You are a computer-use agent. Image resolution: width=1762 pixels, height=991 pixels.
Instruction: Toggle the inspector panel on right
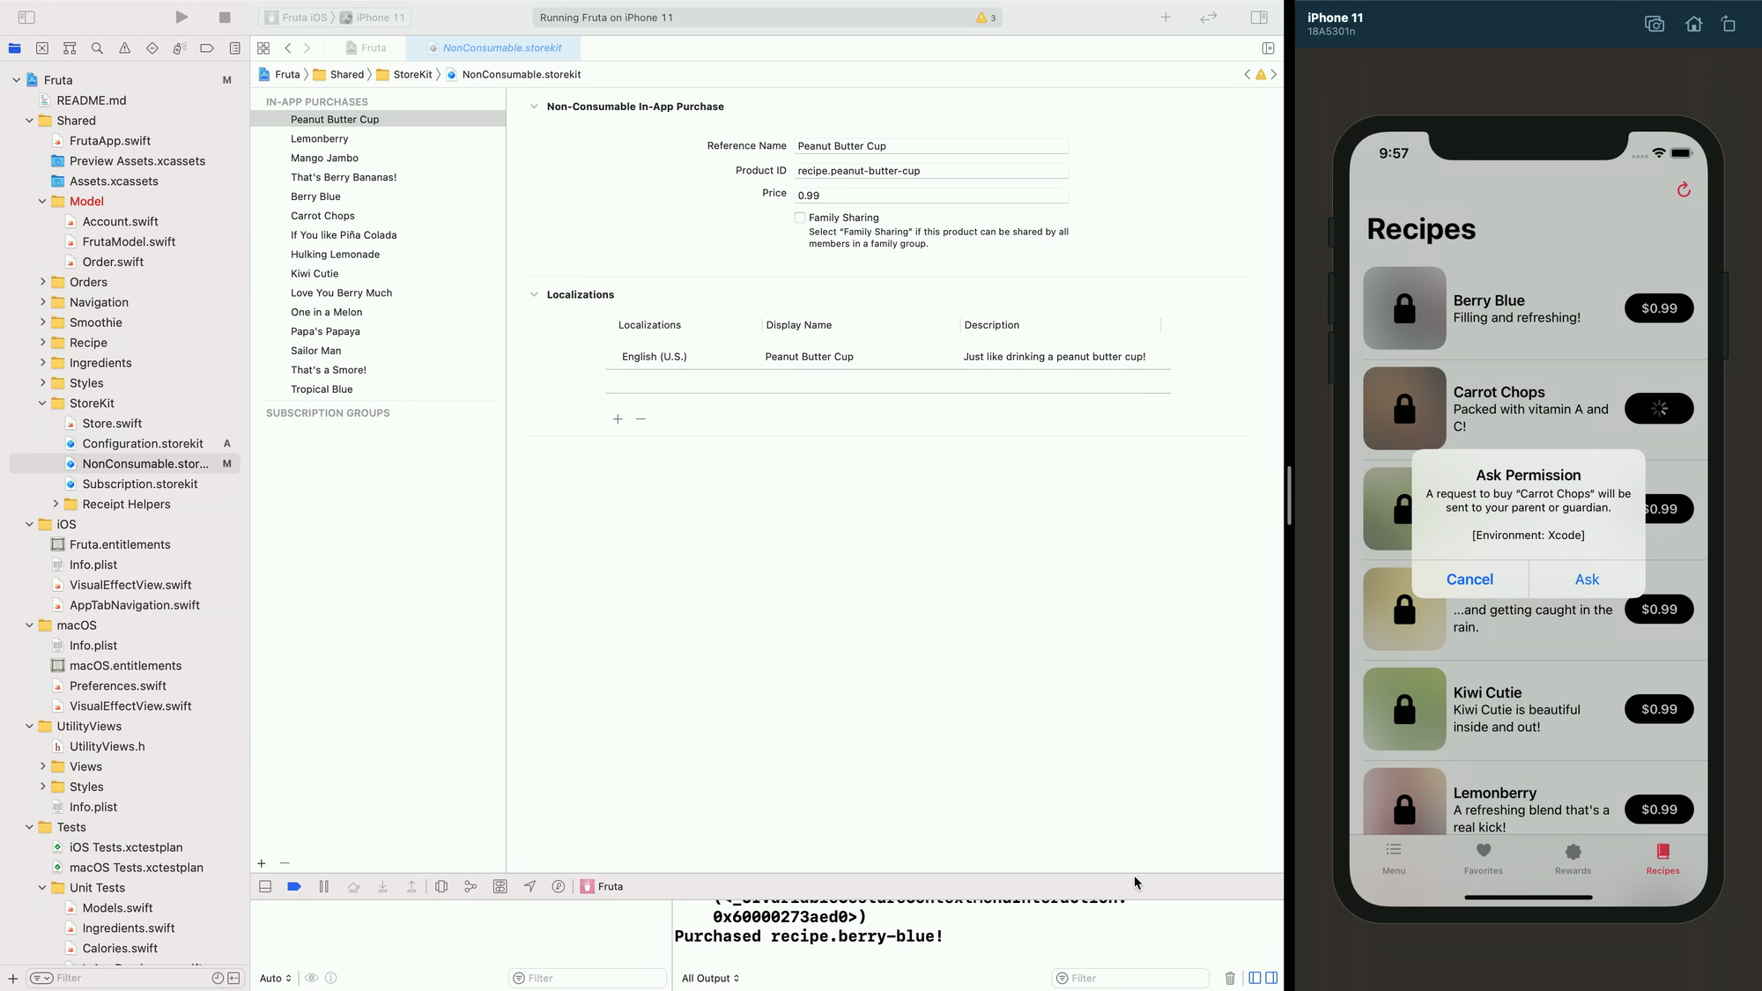[x=1259, y=17]
